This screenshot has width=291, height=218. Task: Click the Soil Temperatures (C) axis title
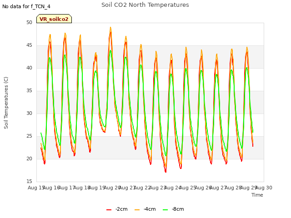6,103
